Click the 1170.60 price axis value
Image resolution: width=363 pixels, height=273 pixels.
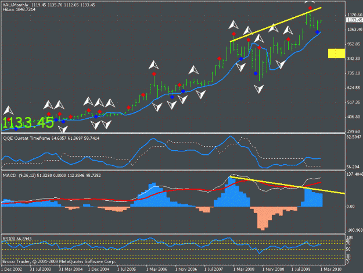[355, 15]
